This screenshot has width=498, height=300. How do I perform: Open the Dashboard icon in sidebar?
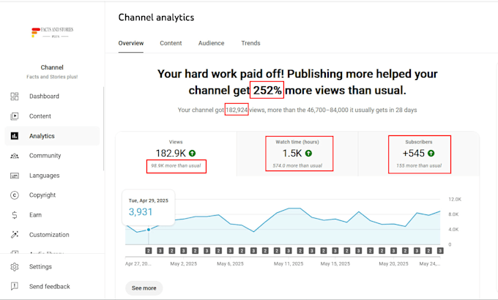click(15, 96)
